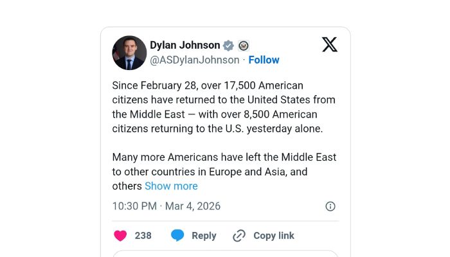Click the 10:30 PM · Mar 4, 2026 timestamp
Image resolution: width=450 pixels, height=257 pixels.
166,206
